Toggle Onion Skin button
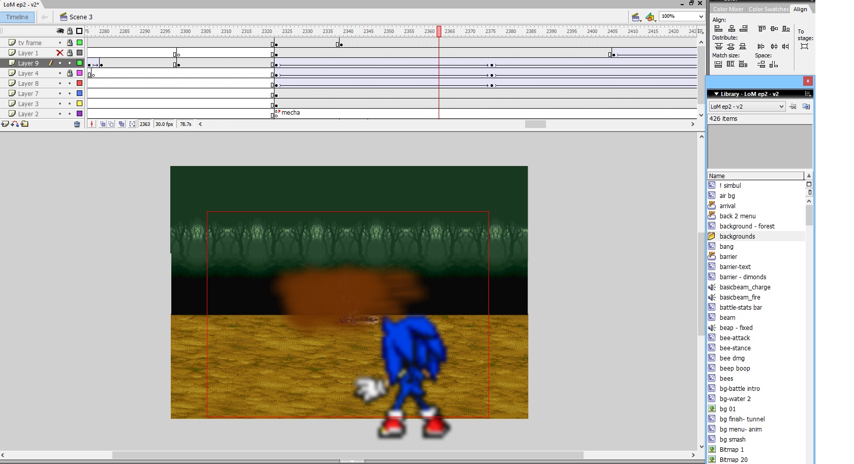The image size is (854, 464). point(103,124)
